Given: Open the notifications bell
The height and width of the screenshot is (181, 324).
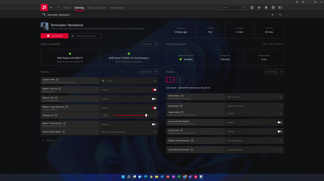Looking at the screenshot, I should [x=266, y=8].
